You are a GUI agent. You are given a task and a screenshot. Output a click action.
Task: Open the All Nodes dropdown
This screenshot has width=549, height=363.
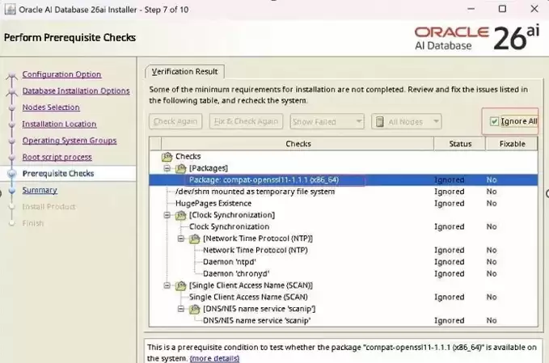406,122
